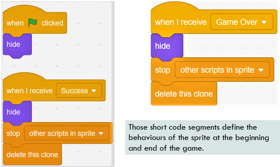Screen dimensions: 280x167
Task: Open 'other scripts in sprite' dropdown in Success script
Action: click(x=66, y=133)
